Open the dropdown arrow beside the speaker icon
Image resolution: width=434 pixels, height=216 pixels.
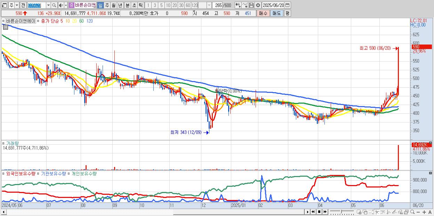tap(66, 5)
